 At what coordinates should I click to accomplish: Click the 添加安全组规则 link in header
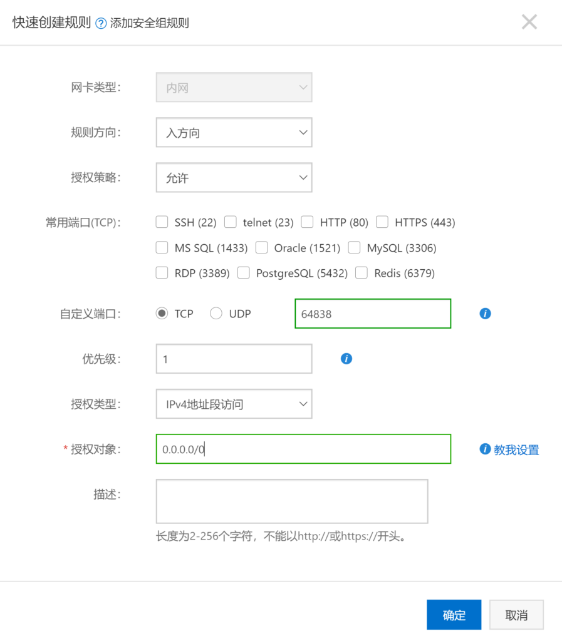click(x=149, y=23)
